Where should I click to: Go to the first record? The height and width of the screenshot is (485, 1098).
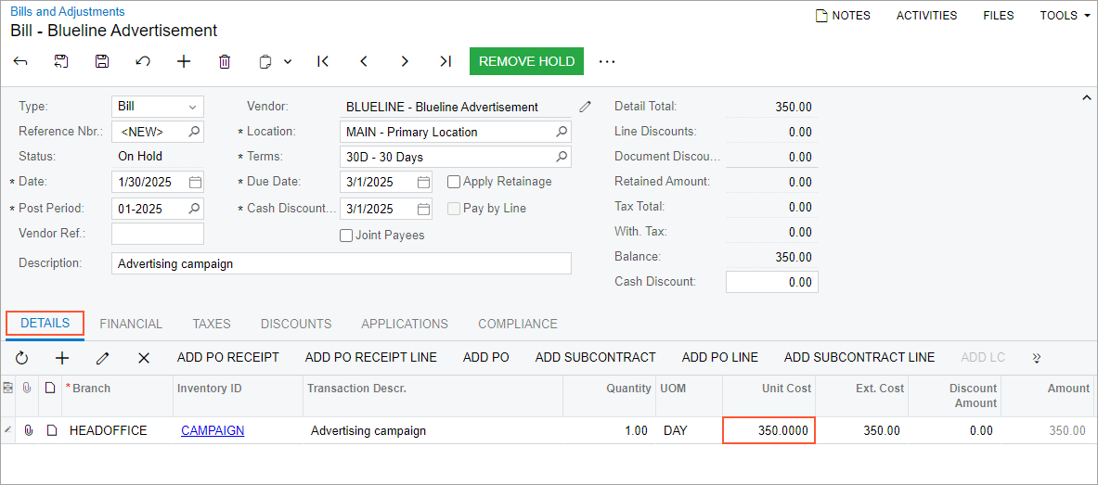point(323,61)
